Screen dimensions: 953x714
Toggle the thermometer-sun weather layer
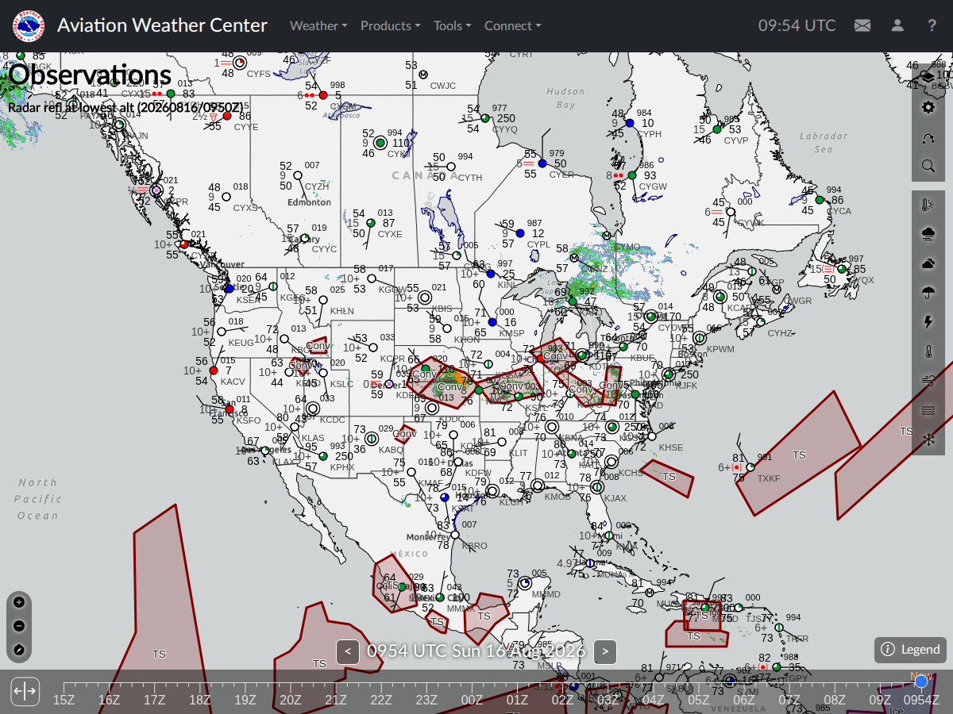tap(928, 205)
